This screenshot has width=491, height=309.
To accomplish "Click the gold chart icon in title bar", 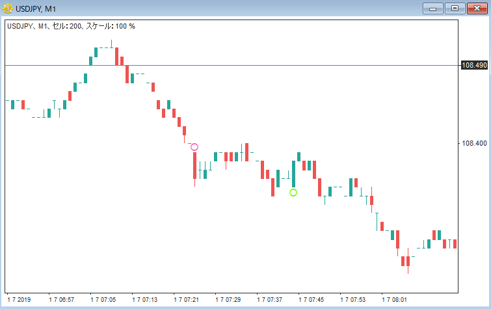I will coord(9,8).
